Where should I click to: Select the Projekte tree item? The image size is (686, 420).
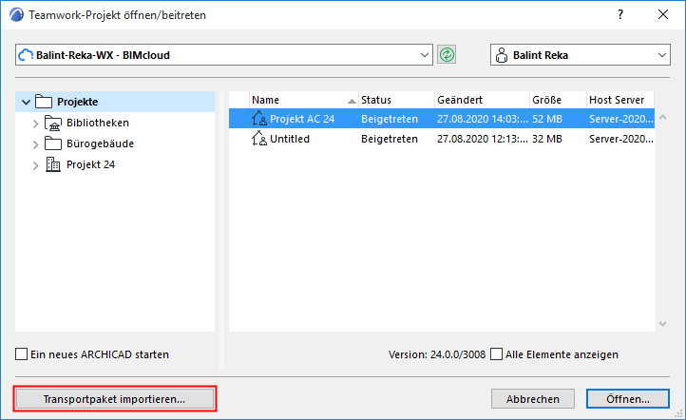(x=115, y=102)
